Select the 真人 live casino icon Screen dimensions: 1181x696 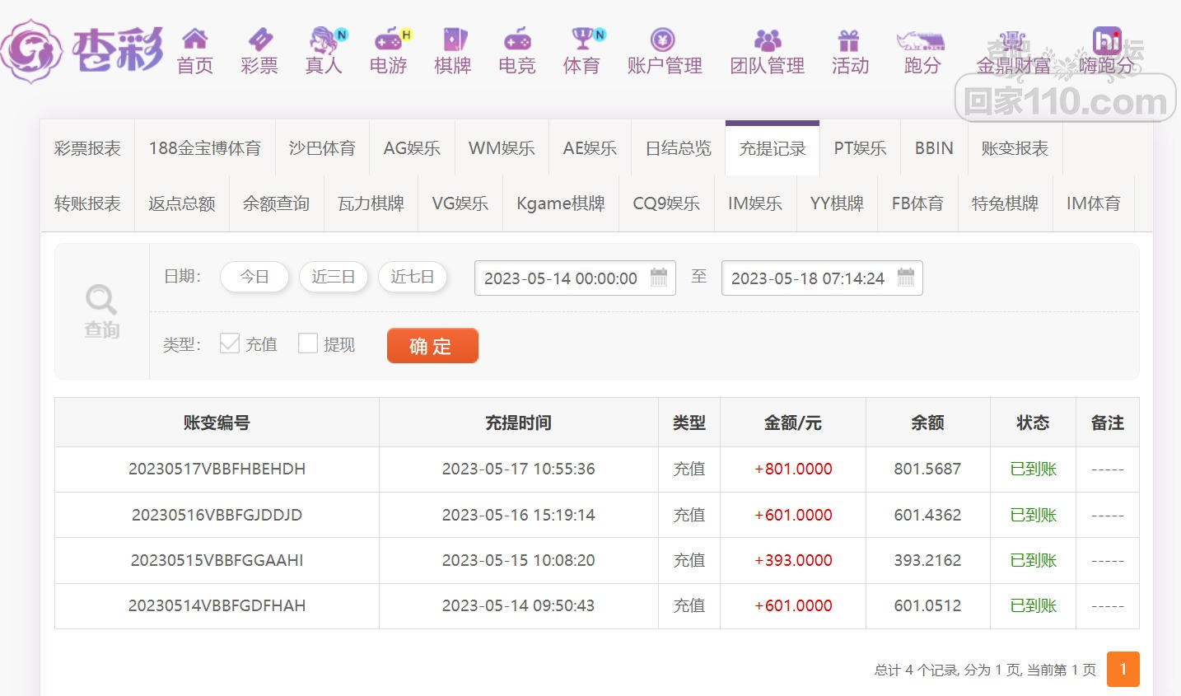(x=324, y=40)
